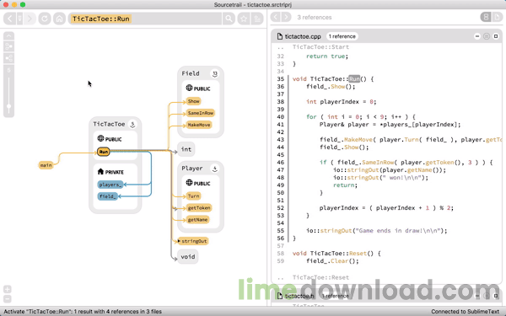Select the getName graph node
Screen dimensions: 506x316
point(197,220)
